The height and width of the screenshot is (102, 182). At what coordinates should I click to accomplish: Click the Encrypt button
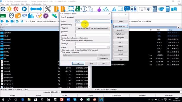coord(121,50)
